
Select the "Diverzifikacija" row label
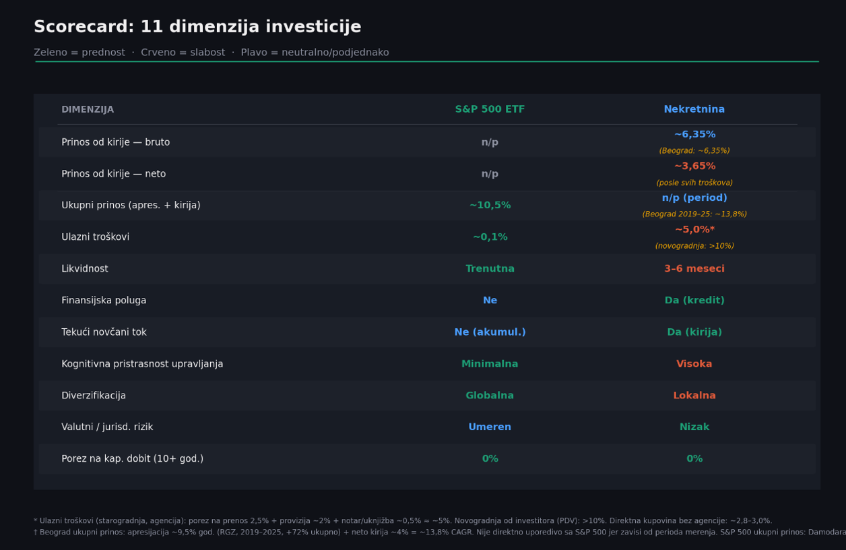tap(94, 396)
